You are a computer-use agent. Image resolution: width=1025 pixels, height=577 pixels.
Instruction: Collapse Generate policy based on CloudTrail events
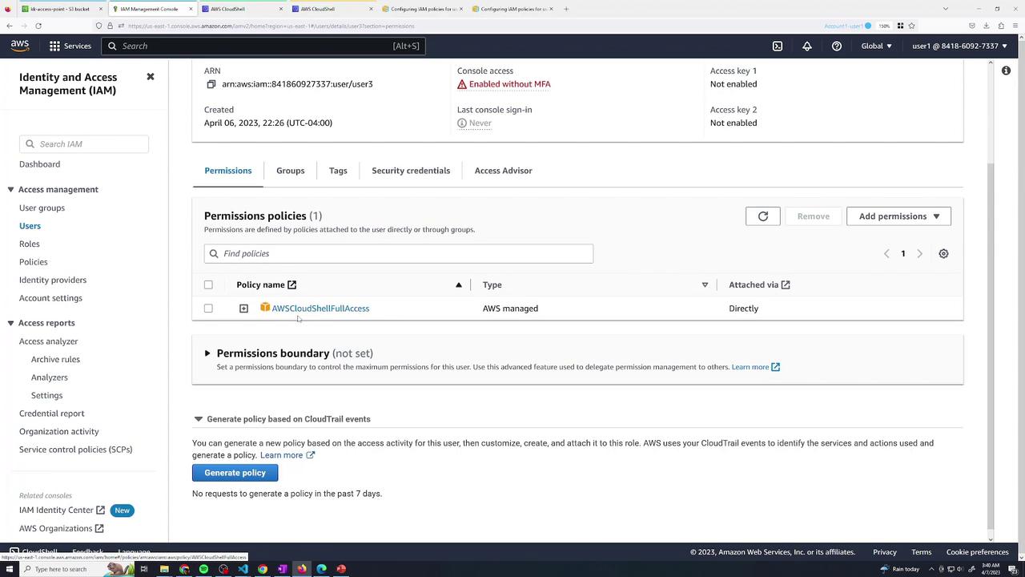coord(198,419)
